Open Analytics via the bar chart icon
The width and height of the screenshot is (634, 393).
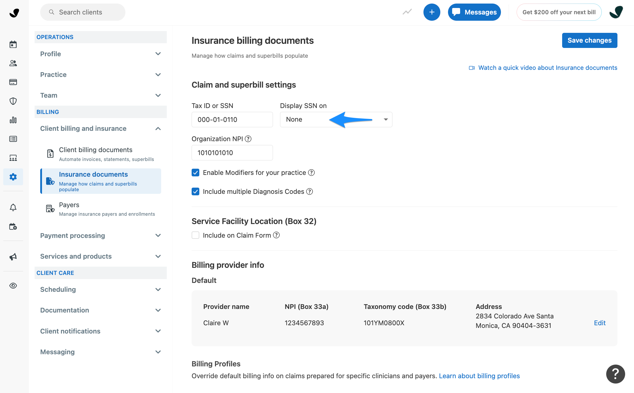click(x=13, y=120)
